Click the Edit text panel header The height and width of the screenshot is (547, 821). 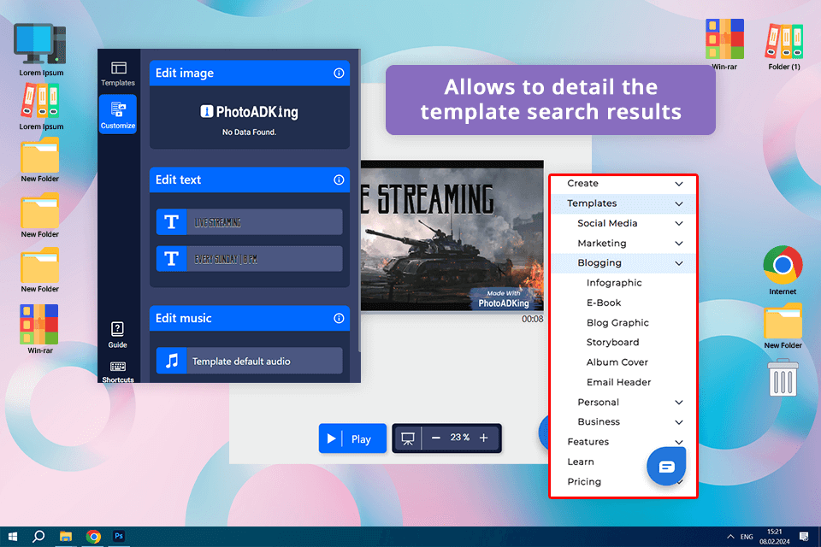pos(249,180)
